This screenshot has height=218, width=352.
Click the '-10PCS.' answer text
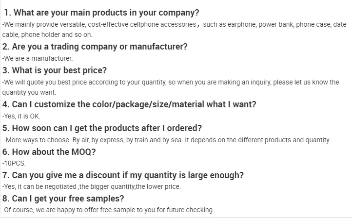coord(14,164)
